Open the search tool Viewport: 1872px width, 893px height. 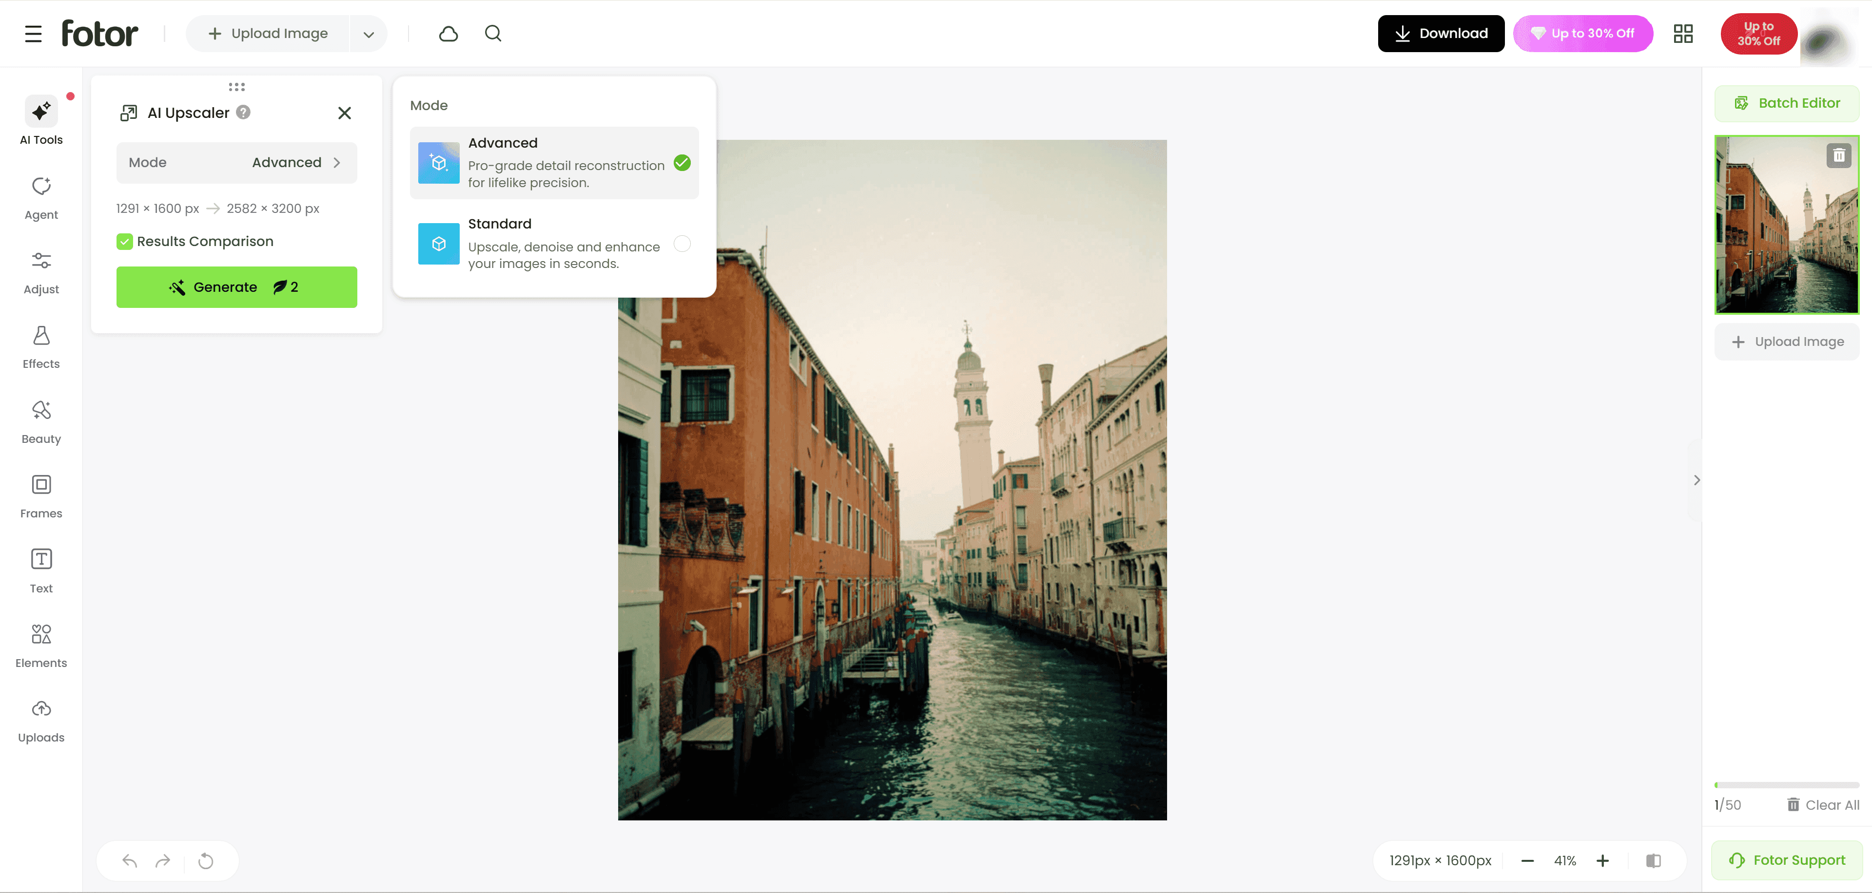(x=493, y=34)
